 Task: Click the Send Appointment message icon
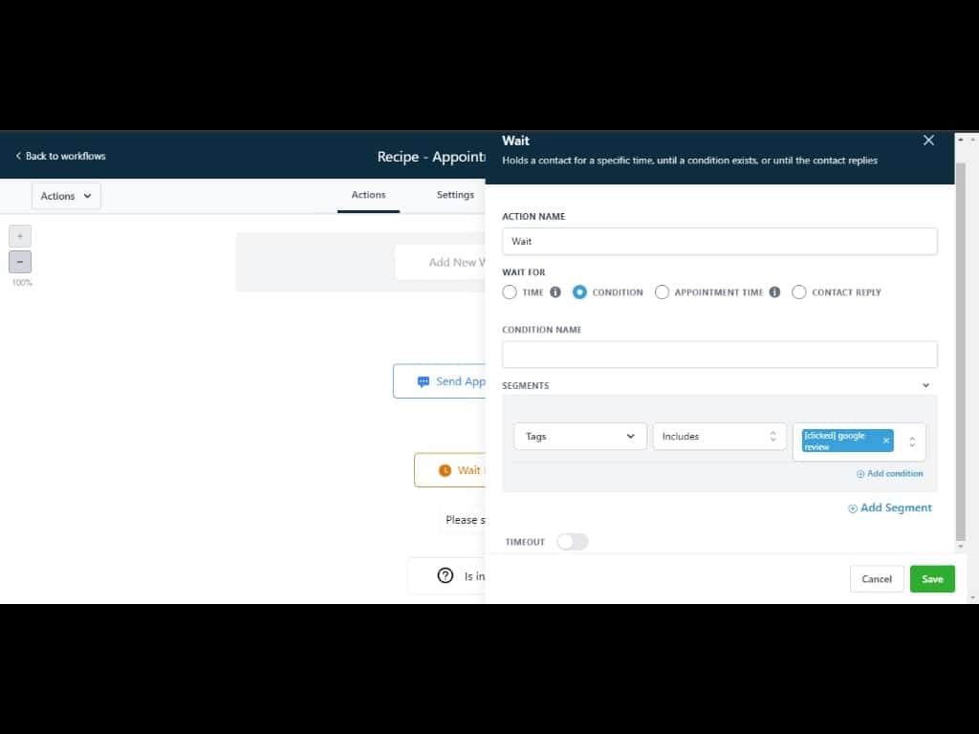[x=424, y=381]
